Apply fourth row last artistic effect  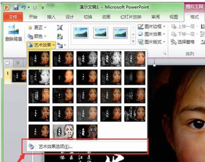click(135, 114)
